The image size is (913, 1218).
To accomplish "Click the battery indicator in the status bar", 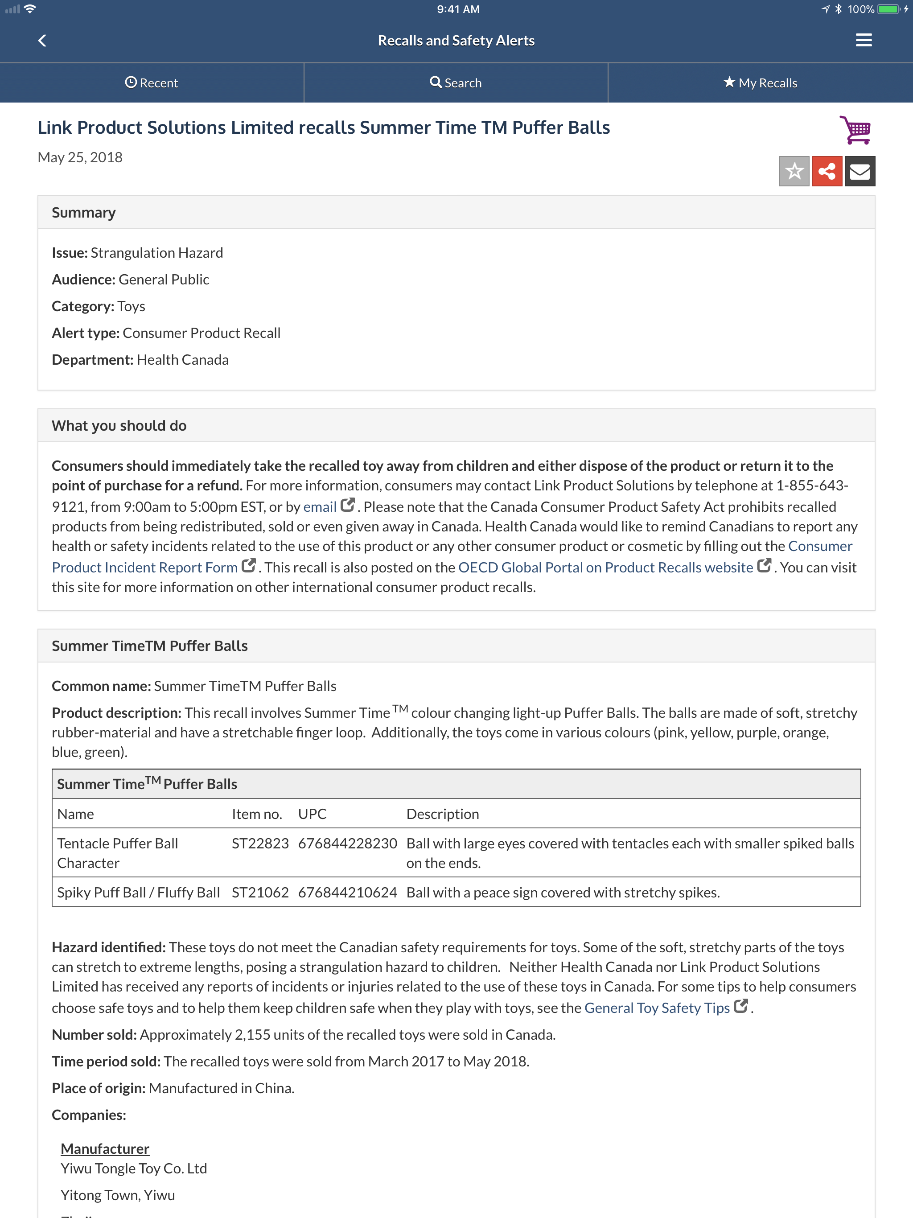I will pos(888,9).
